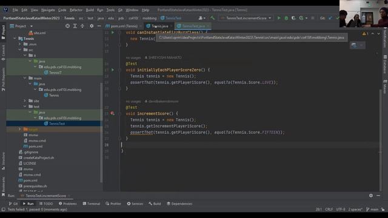Open the Refactor menu

coord(76,10)
